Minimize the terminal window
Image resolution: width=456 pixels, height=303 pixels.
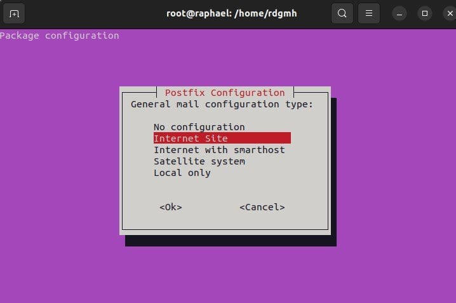tap(399, 13)
